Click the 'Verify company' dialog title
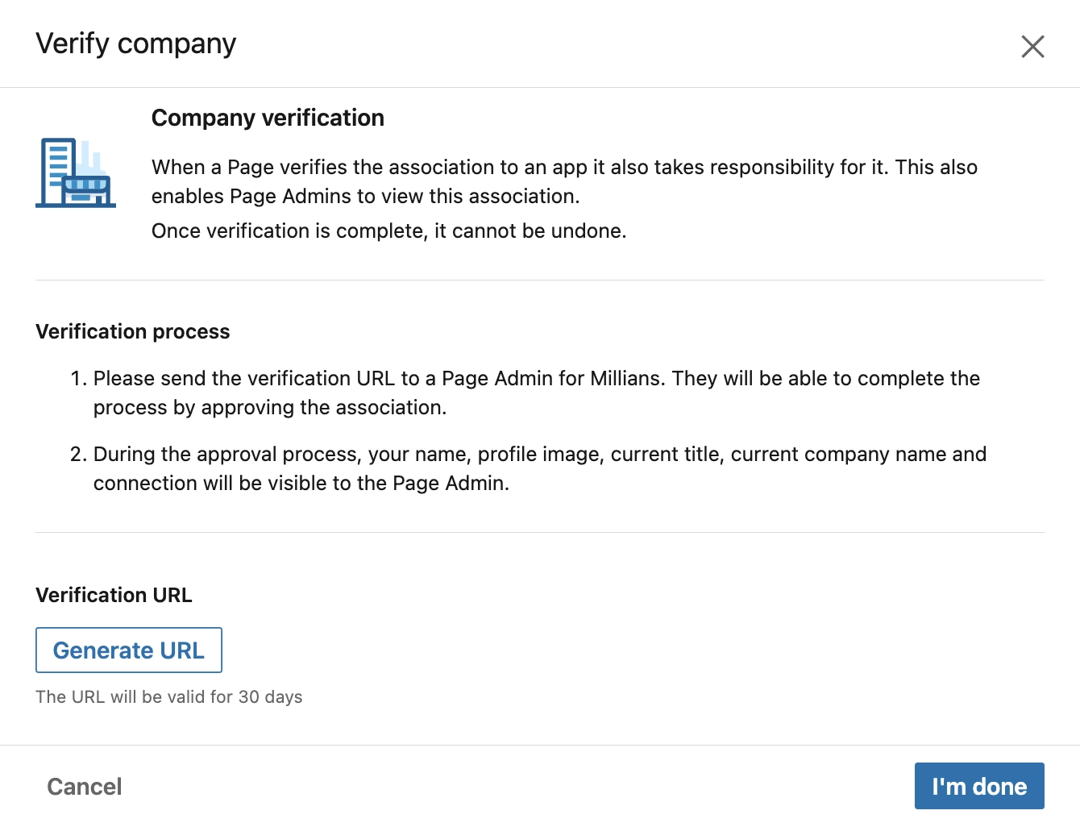The height and width of the screenshot is (827, 1080). coord(136,44)
